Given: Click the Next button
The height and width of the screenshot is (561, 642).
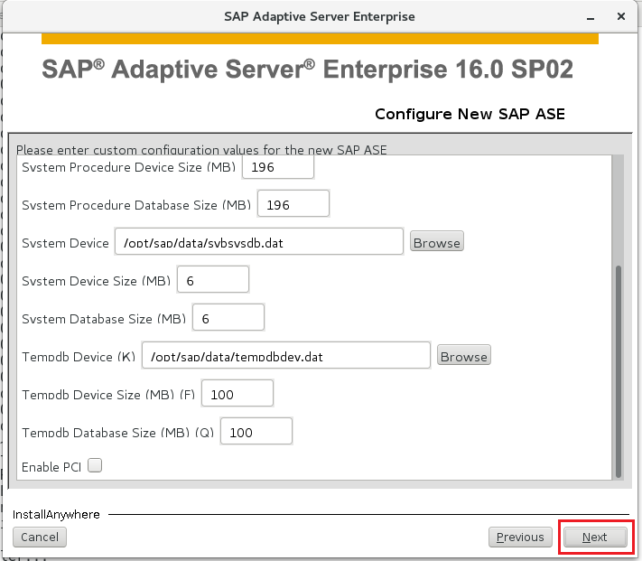Looking at the screenshot, I should pos(595,537).
